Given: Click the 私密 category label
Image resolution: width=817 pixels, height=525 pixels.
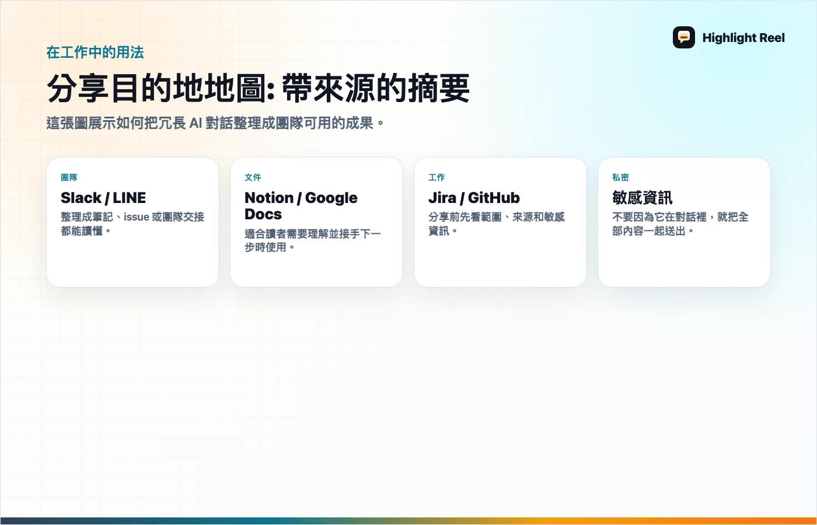Looking at the screenshot, I should click(x=620, y=177).
